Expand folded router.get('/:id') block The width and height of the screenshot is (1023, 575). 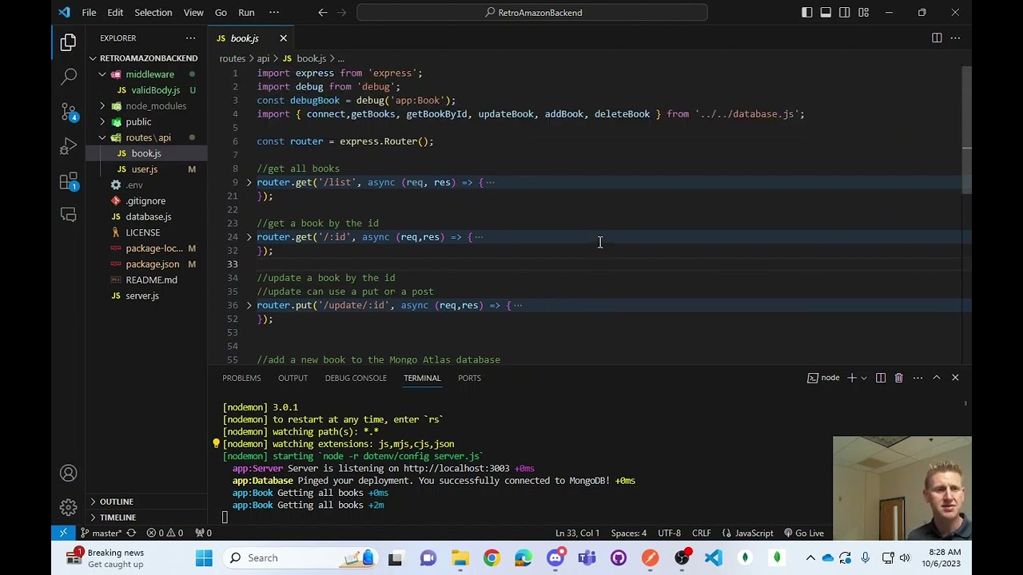point(249,236)
